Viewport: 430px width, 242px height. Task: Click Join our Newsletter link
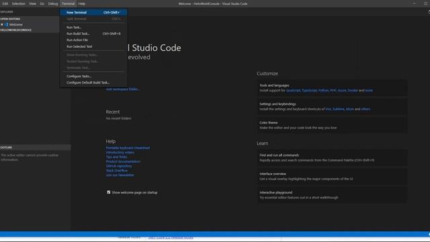[120, 175]
